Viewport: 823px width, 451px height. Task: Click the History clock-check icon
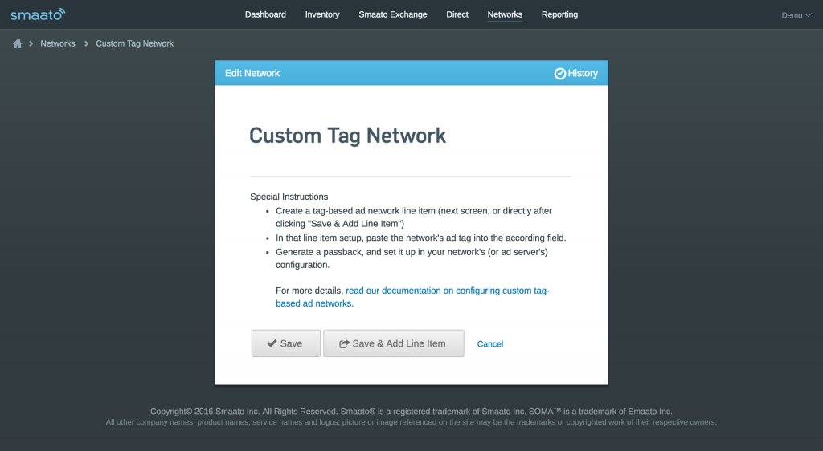[x=560, y=74]
